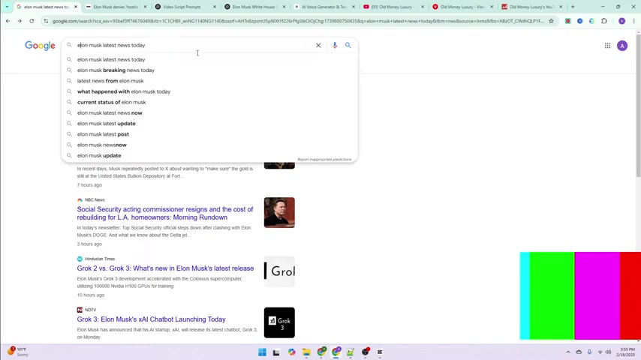
Task: Open the Chrome extensions puzzle icon
Action: [x=603, y=21]
